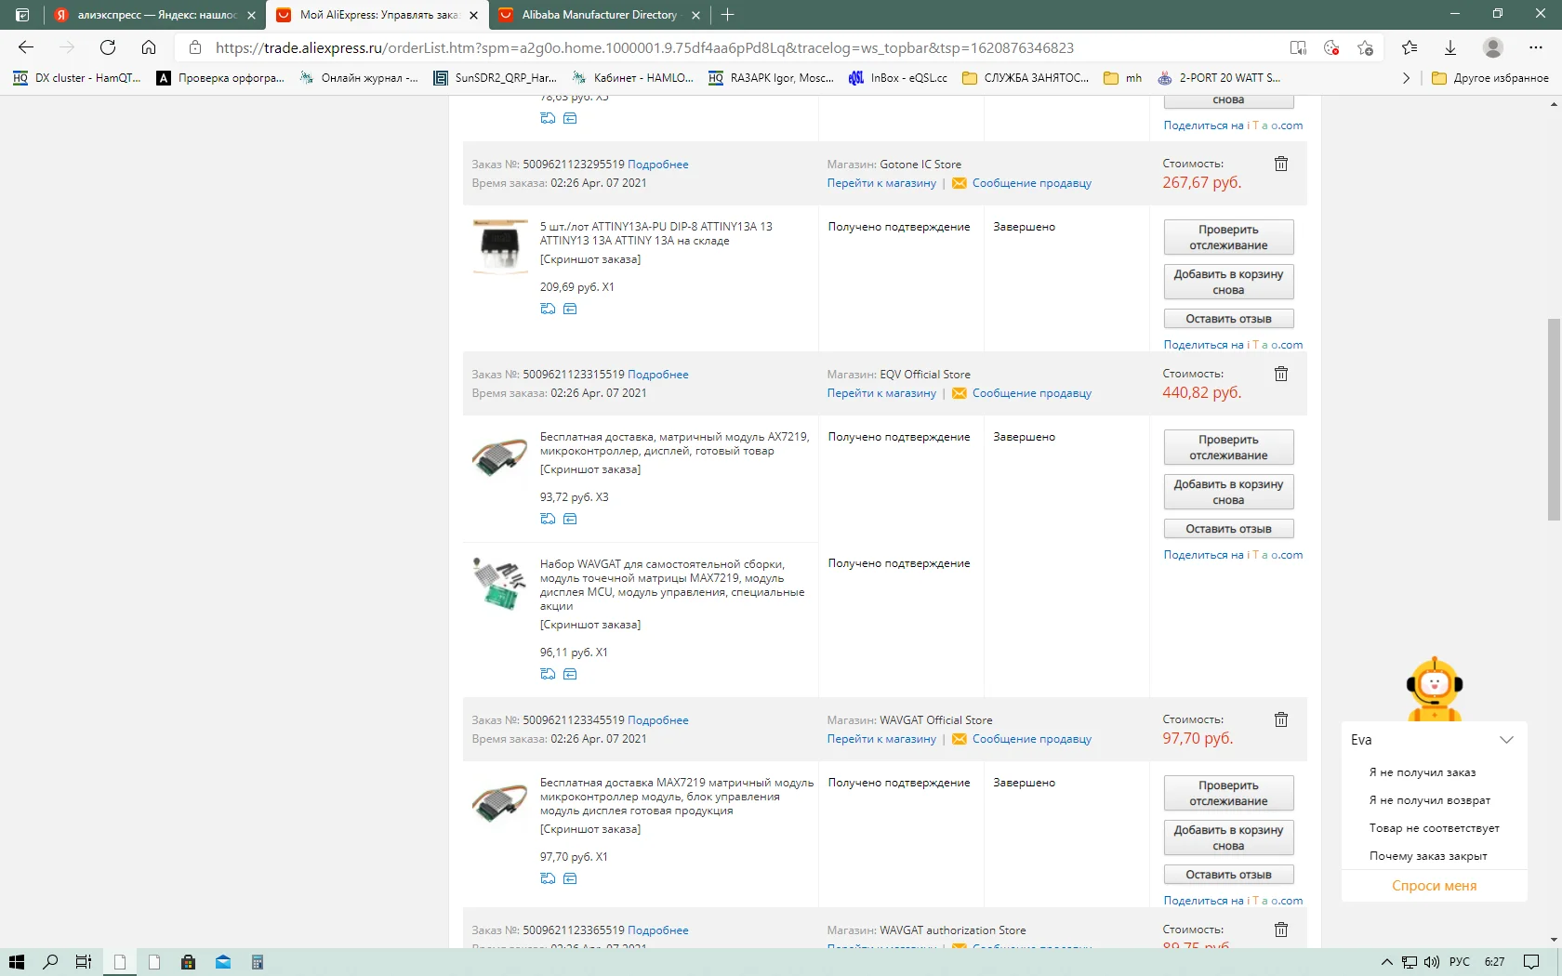
Task: Open the Windows notification center
Action: pos(1531,962)
